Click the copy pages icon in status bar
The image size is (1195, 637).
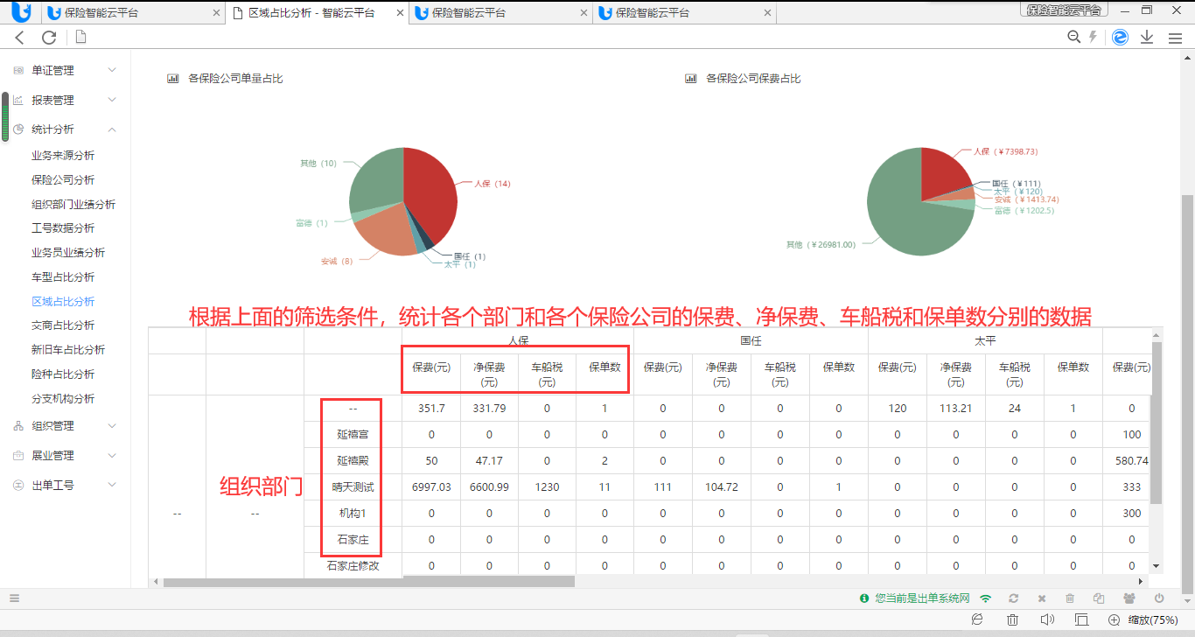(x=1099, y=598)
